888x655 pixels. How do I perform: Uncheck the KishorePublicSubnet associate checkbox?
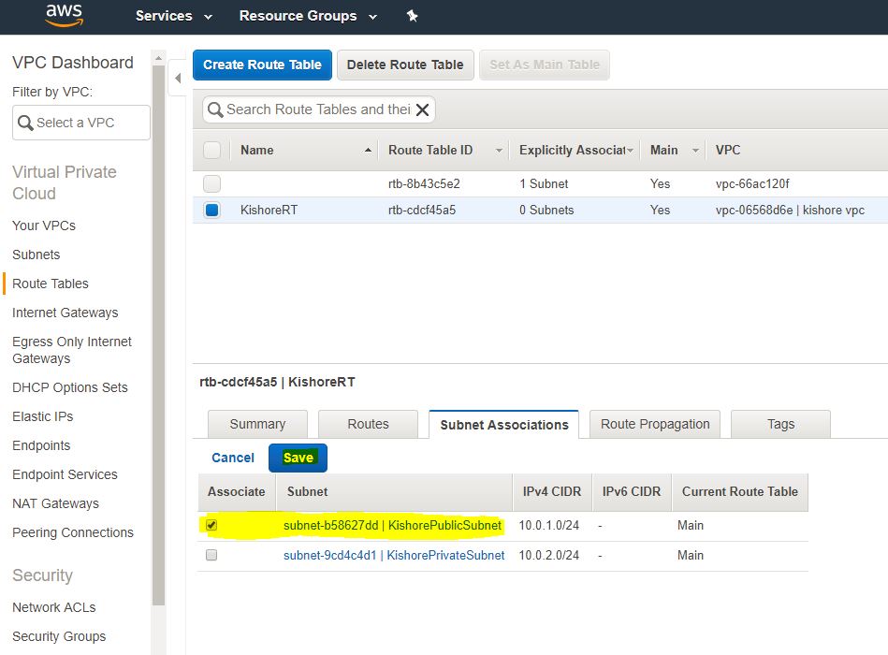point(211,525)
